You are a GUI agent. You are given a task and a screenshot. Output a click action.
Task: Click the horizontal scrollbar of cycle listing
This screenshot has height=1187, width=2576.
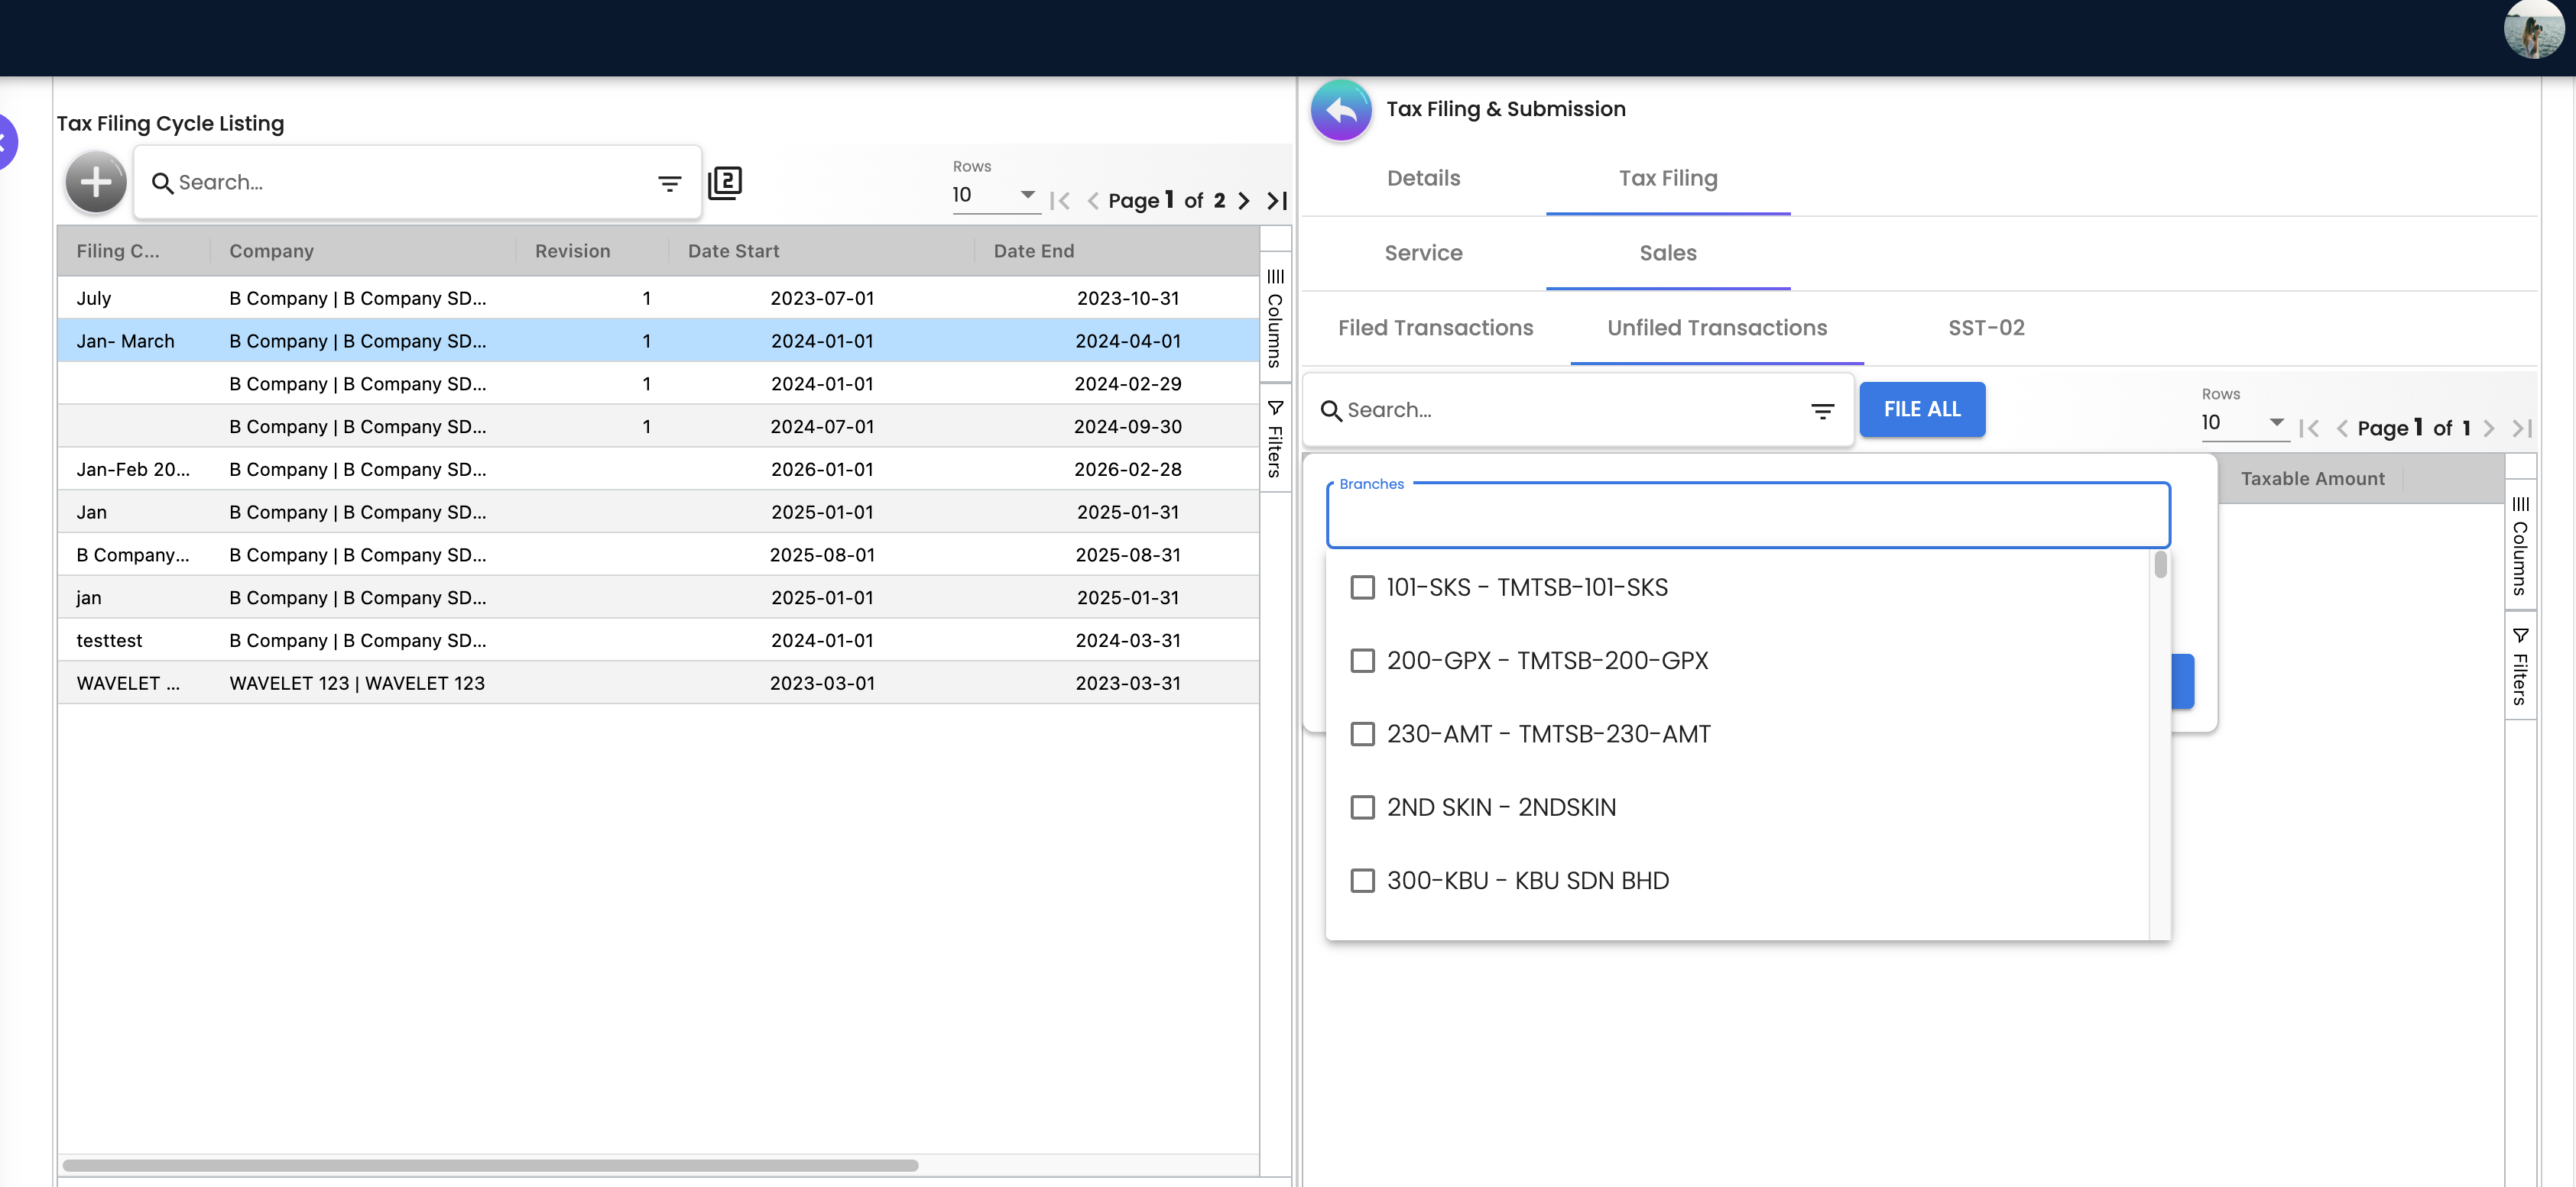tap(490, 1166)
